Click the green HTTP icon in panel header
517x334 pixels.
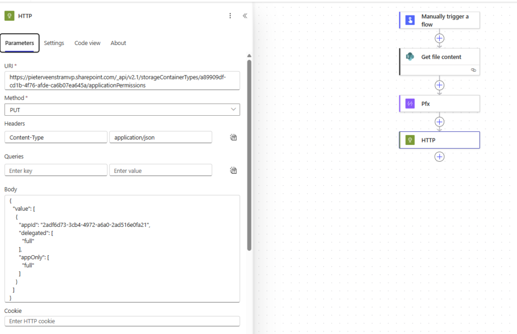pyautogui.click(x=9, y=16)
